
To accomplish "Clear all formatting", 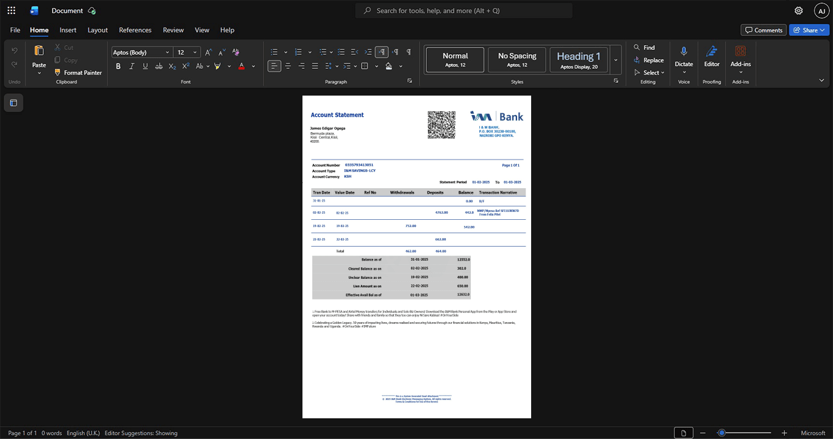I will pyautogui.click(x=235, y=52).
